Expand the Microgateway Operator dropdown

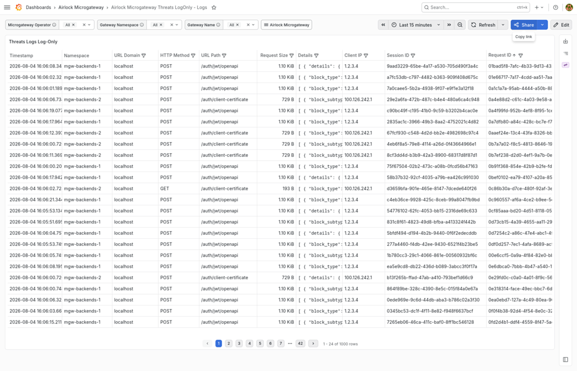pyautogui.click(x=89, y=25)
